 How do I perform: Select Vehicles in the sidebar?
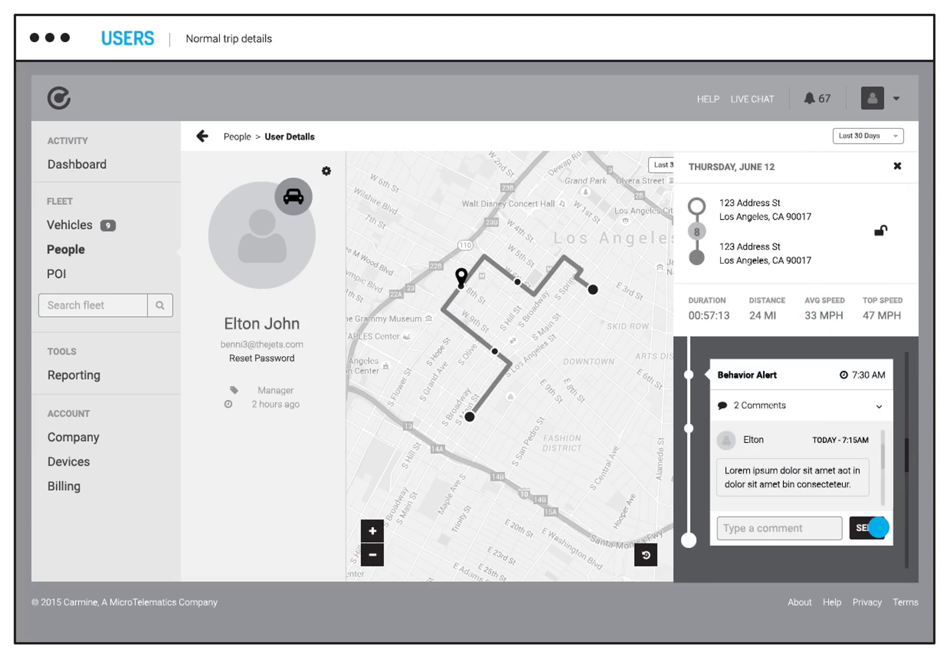pyautogui.click(x=69, y=225)
